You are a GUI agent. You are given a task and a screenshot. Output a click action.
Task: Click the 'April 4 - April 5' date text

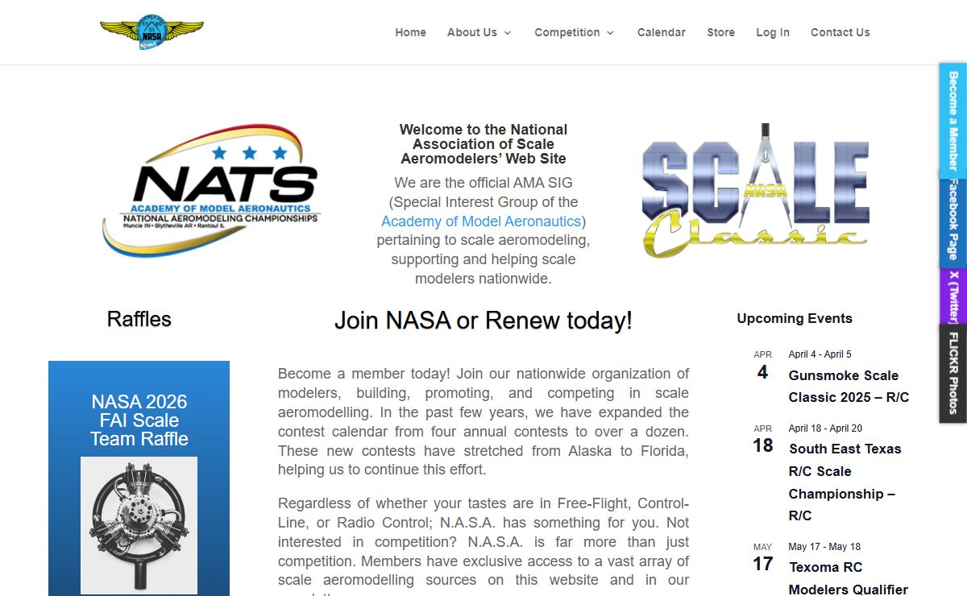pyautogui.click(x=820, y=354)
